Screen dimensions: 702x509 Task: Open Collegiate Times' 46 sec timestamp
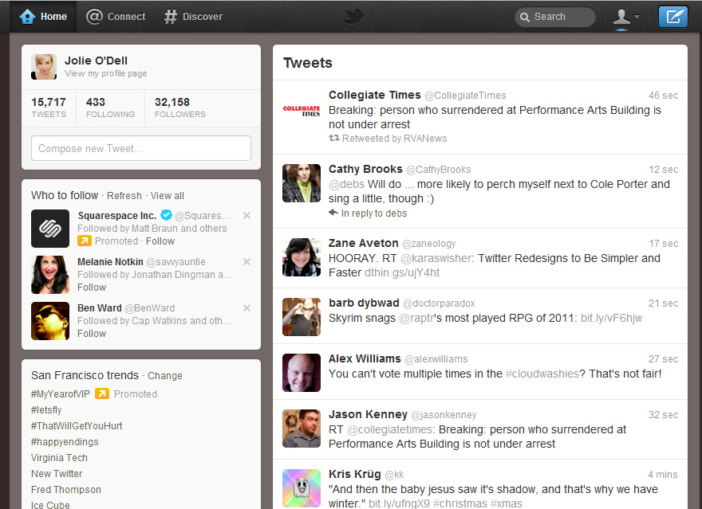click(x=664, y=96)
